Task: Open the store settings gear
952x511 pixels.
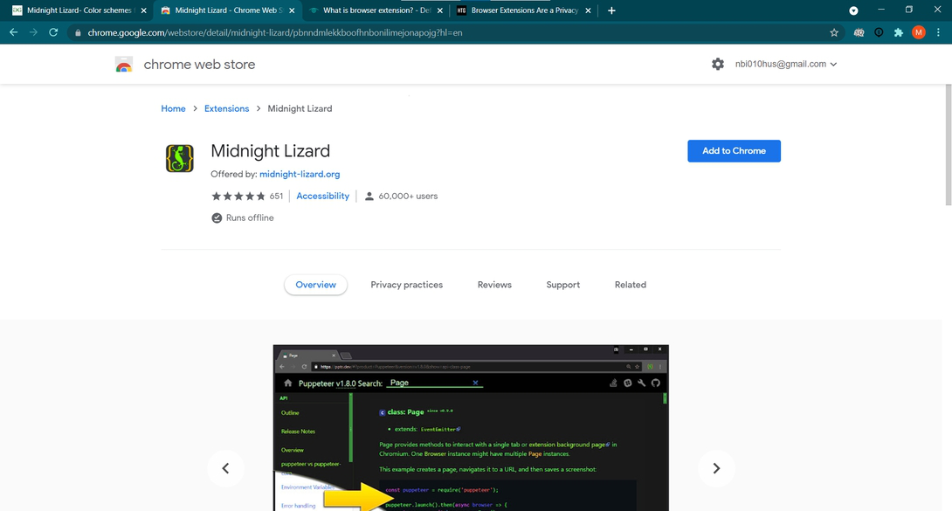Action: point(718,64)
